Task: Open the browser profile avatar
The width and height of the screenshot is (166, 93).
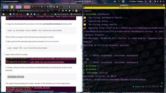Action: coord(76,11)
